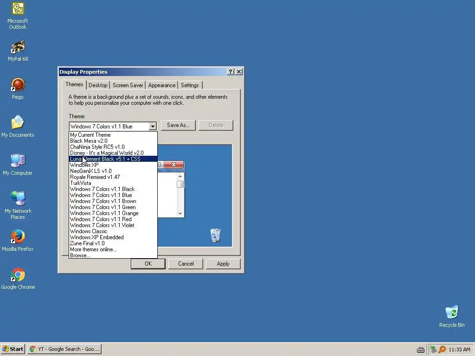This screenshot has height=356, width=475.
Task: Choose Disney - It's a Magical World theme
Action: pos(113,153)
